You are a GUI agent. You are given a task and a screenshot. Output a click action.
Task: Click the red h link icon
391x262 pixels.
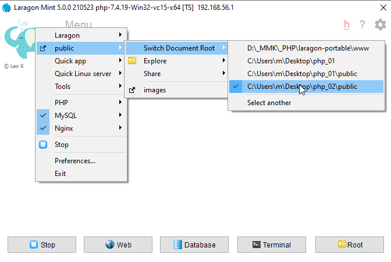(x=347, y=24)
